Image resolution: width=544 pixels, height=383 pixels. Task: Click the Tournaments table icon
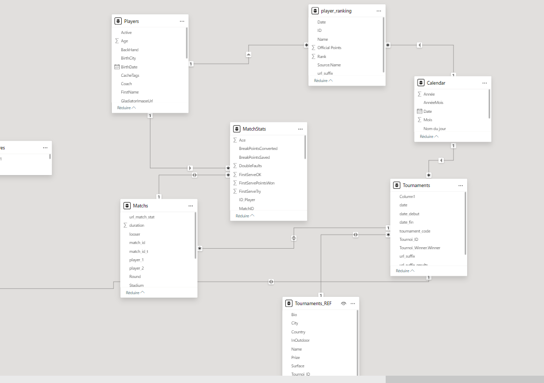(x=397, y=185)
